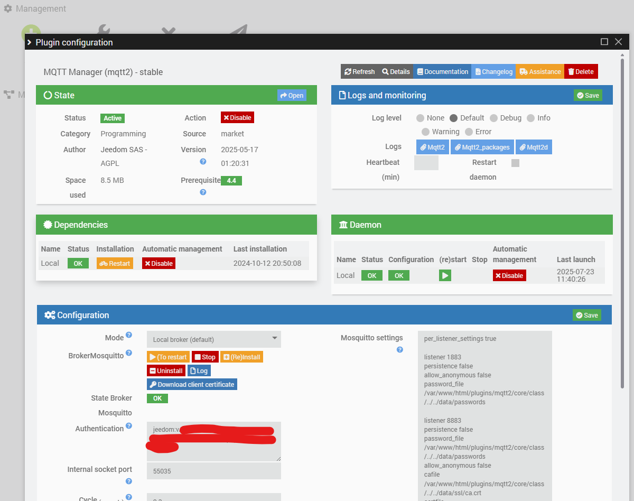634x501 pixels.
Task: Maximize the Plugin configuration dialog
Action: point(604,42)
